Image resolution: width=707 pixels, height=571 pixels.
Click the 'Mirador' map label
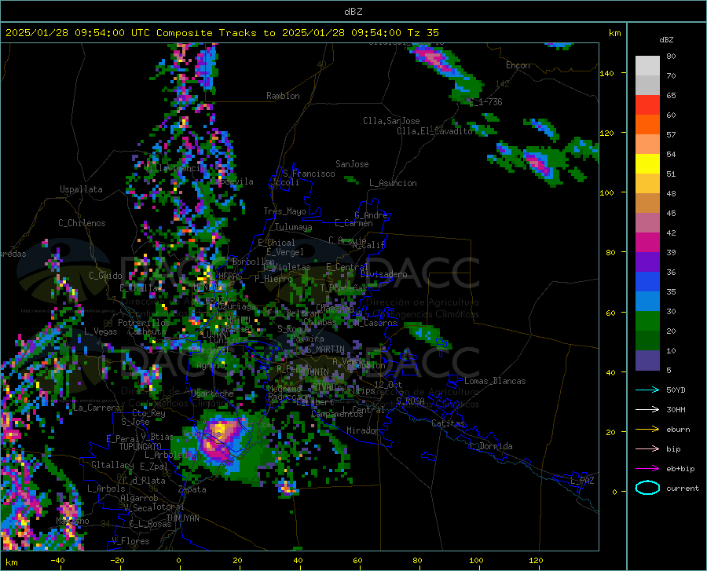click(362, 430)
